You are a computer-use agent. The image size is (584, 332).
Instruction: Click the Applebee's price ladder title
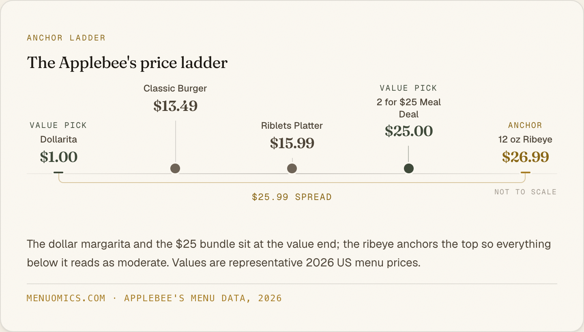127,63
